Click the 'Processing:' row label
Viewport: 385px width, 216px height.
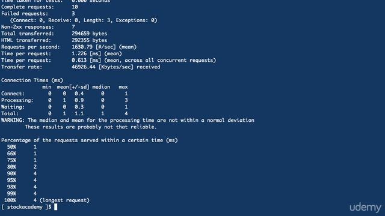tap(17, 100)
